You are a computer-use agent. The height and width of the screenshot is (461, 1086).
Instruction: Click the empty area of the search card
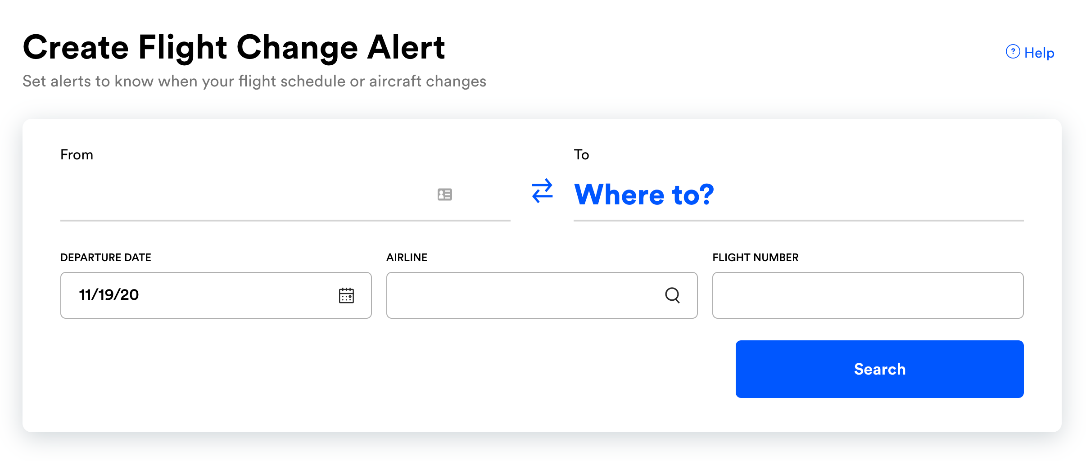pyautogui.click(x=360, y=374)
